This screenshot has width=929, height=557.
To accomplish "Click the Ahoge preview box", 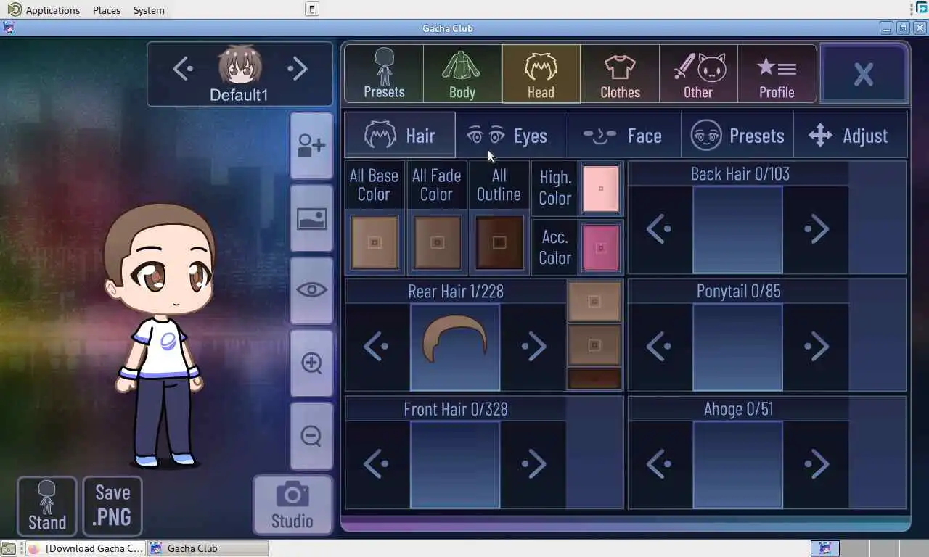I will point(738,464).
